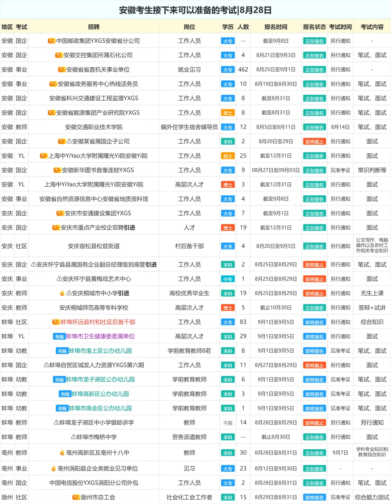
Task: Click the 社会化工会工作者 position cell
Action: pyautogui.click(x=189, y=497)
